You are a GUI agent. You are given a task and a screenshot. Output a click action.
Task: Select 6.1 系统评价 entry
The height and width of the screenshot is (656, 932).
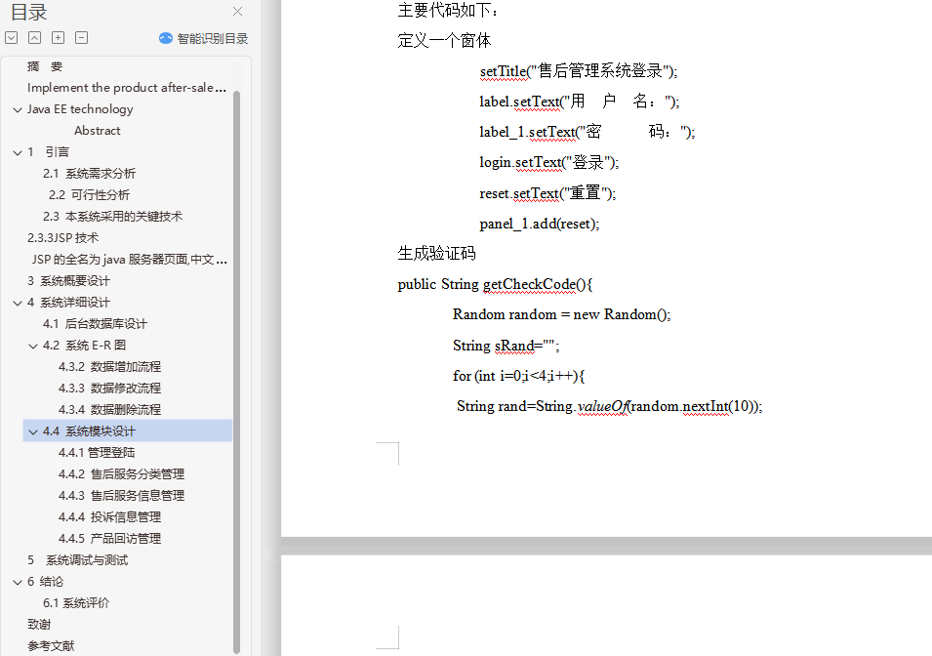76,603
